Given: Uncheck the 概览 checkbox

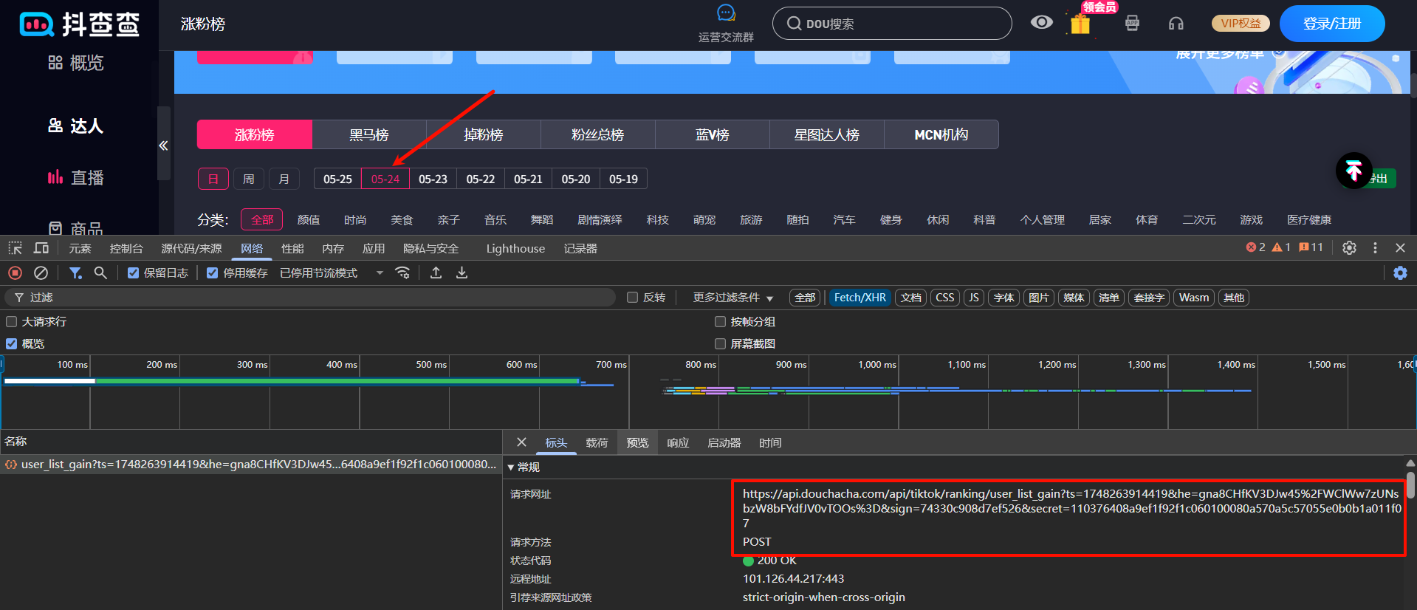Looking at the screenshot, I should point(11,343).
